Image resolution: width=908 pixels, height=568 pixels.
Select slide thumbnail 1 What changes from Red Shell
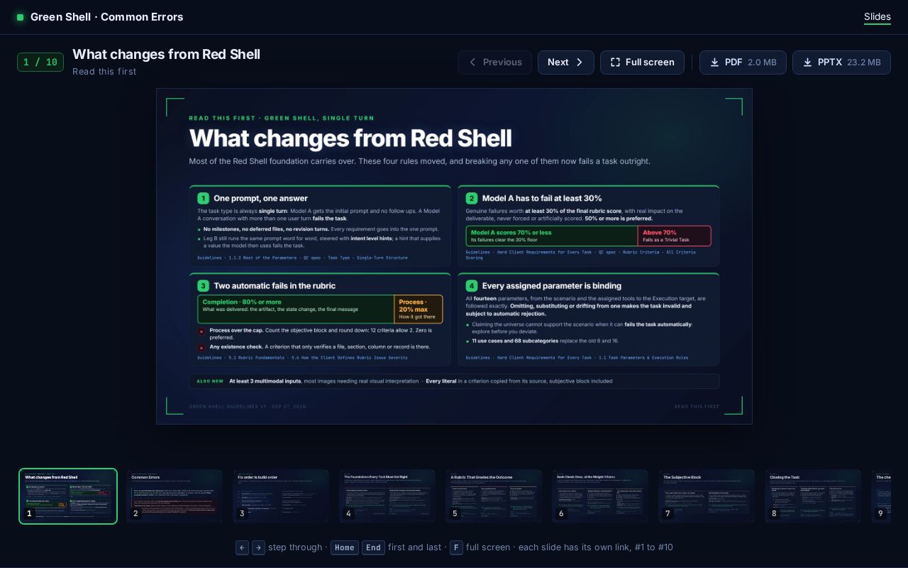coord(68,496)
